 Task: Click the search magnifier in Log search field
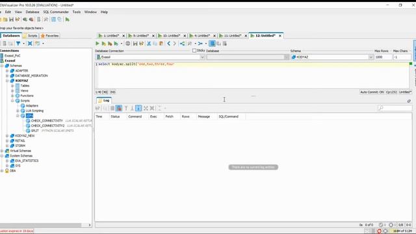pyautogui.click(x=381, y=108)
